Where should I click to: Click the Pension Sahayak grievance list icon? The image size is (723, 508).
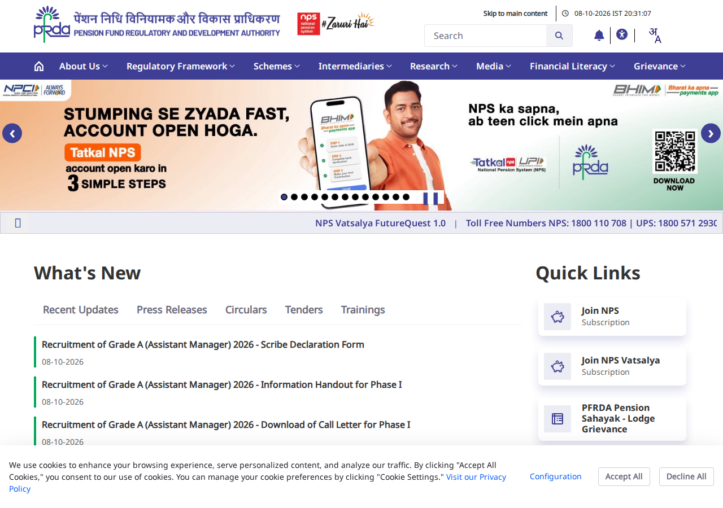(x=558, y=419)
